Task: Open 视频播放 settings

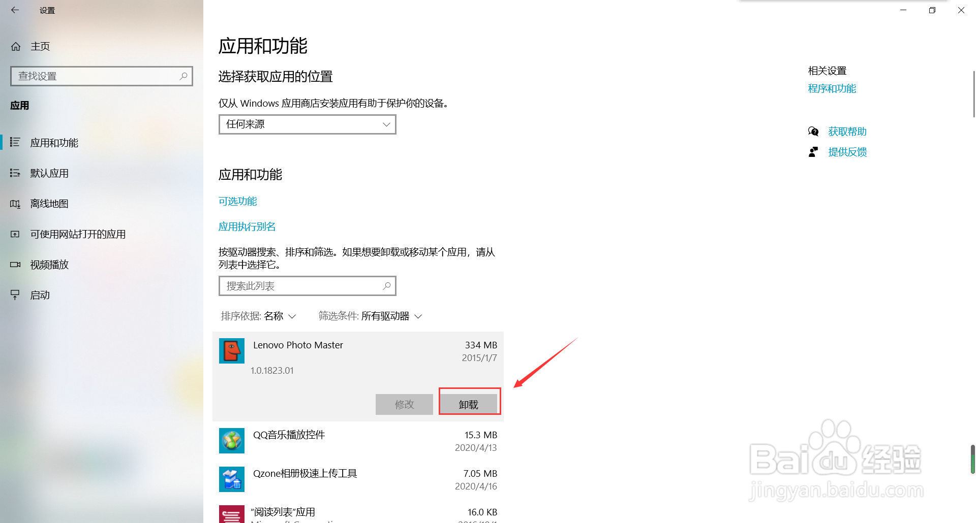Action: tap(49, 265)
